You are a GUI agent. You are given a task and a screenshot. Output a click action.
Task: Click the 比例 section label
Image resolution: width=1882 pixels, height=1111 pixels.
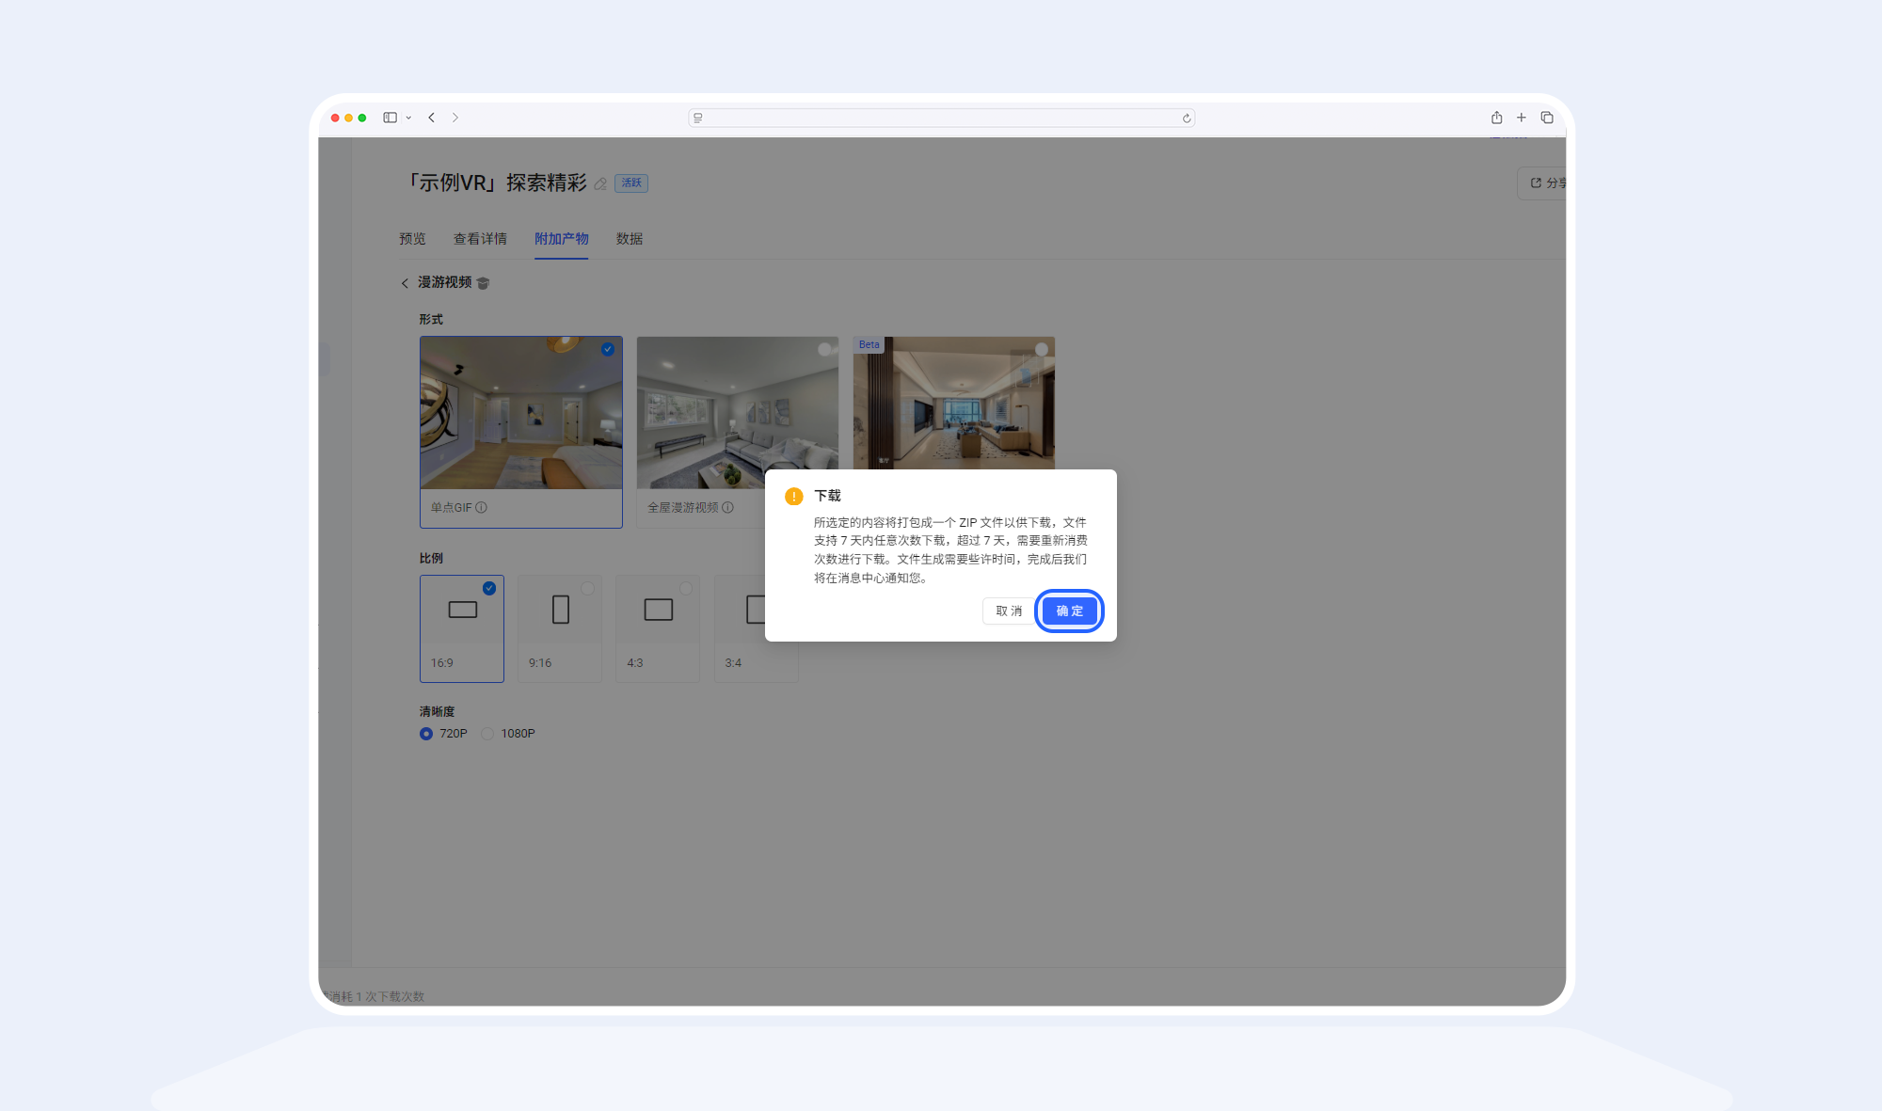(431, 559)
